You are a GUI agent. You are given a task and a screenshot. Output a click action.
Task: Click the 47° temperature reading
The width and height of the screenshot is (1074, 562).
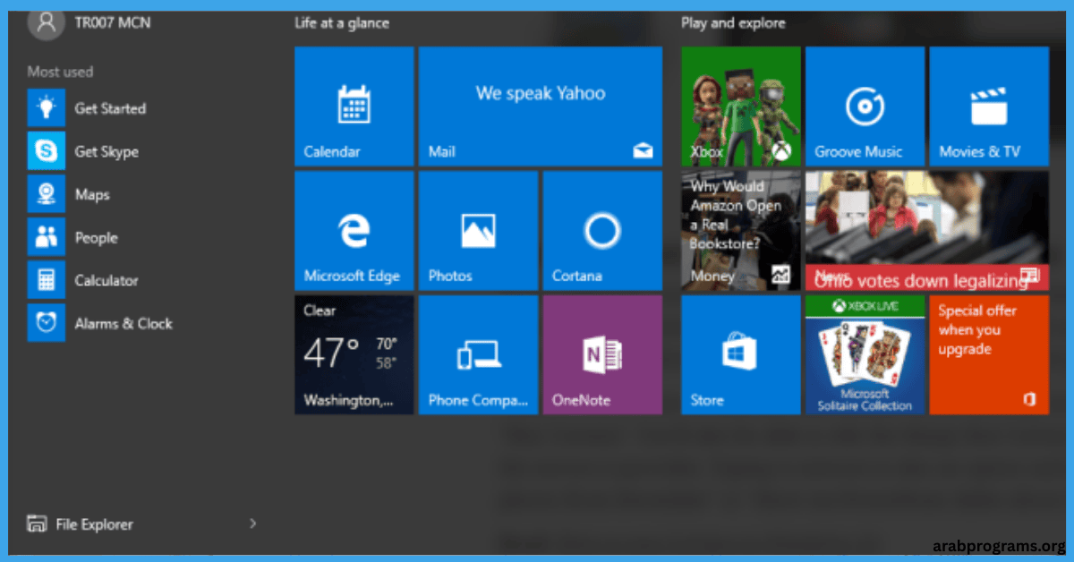(332, 353)
